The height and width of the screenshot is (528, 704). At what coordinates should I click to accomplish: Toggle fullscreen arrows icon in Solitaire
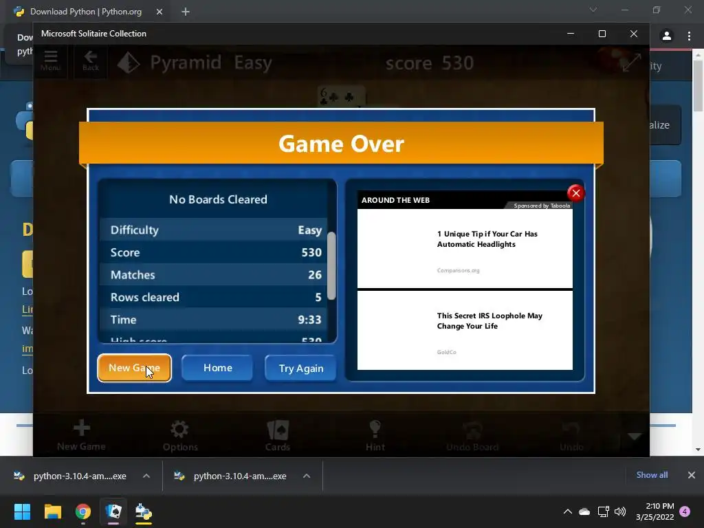[x=631, y=63]
